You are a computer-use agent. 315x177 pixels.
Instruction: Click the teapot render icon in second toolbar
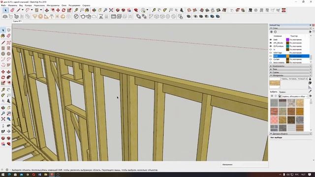click(83, 16)
